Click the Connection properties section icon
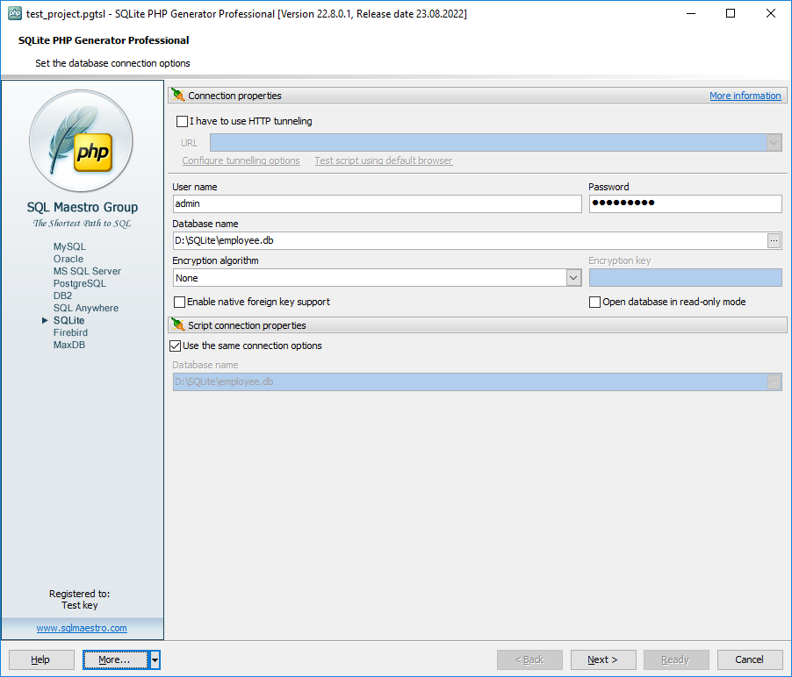The height and width of the screenshot is (677, 792). 178,96
